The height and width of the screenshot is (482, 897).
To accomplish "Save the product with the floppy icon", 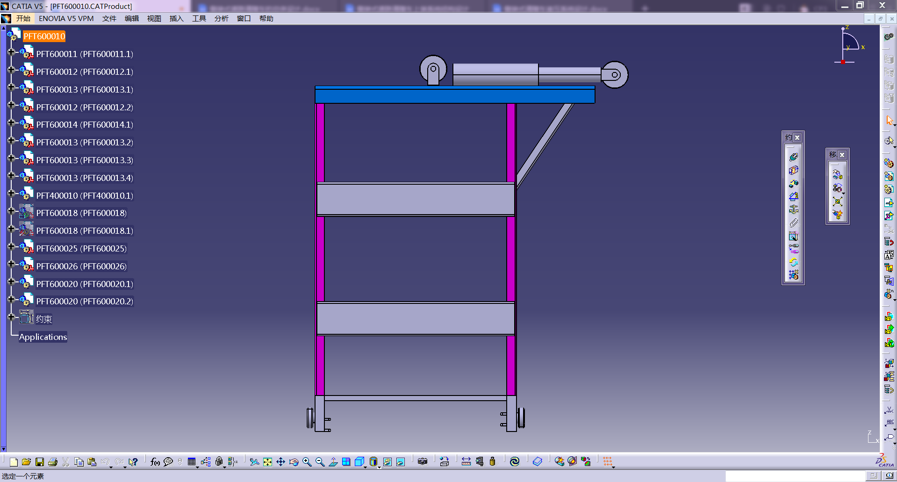I will click(40, 462).
